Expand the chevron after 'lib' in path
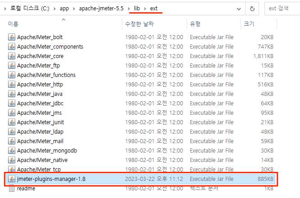This screenshot has height=198, width=300. click(145, 9)
